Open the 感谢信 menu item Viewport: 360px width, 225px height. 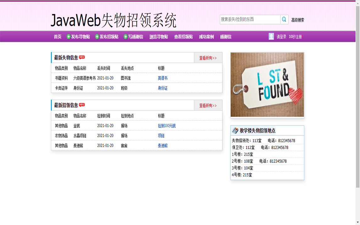[x=226, y=37]
